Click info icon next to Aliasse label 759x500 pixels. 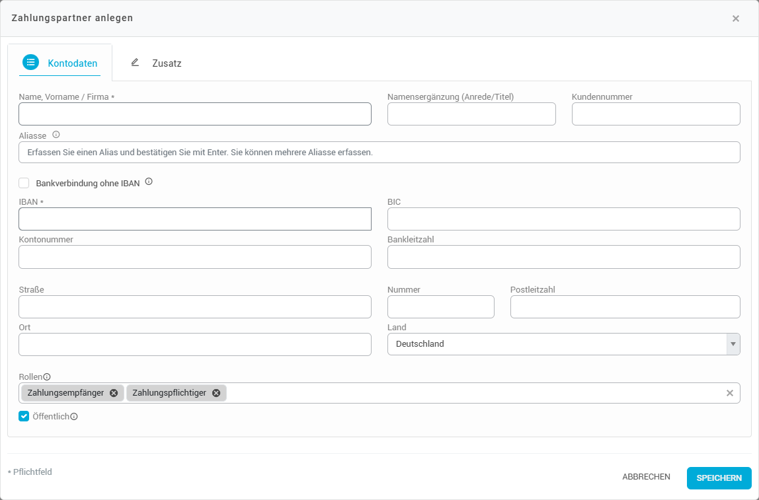tap(56, 135)
